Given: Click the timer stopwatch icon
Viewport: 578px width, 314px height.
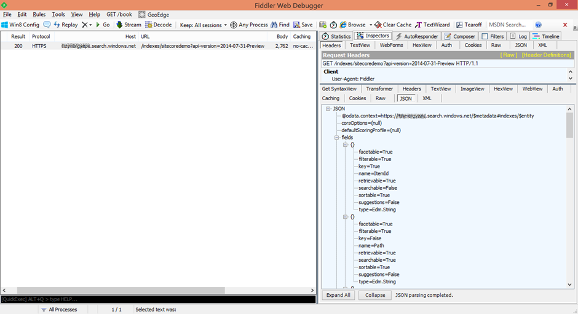Looking at the screenshot, I should point(333,25).
